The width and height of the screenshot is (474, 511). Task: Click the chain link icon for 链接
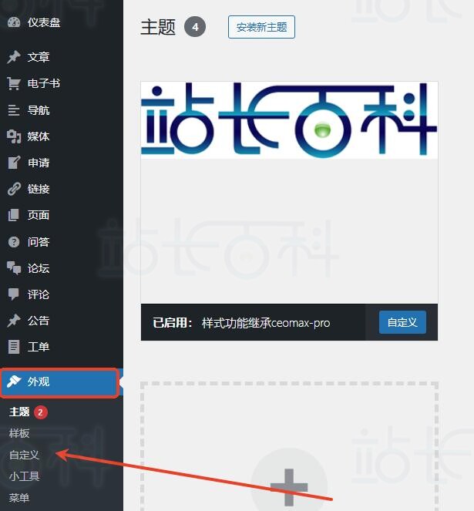coord(14,189)
